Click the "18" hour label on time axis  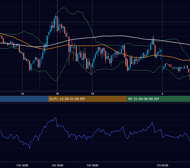[x=92, y=94]
